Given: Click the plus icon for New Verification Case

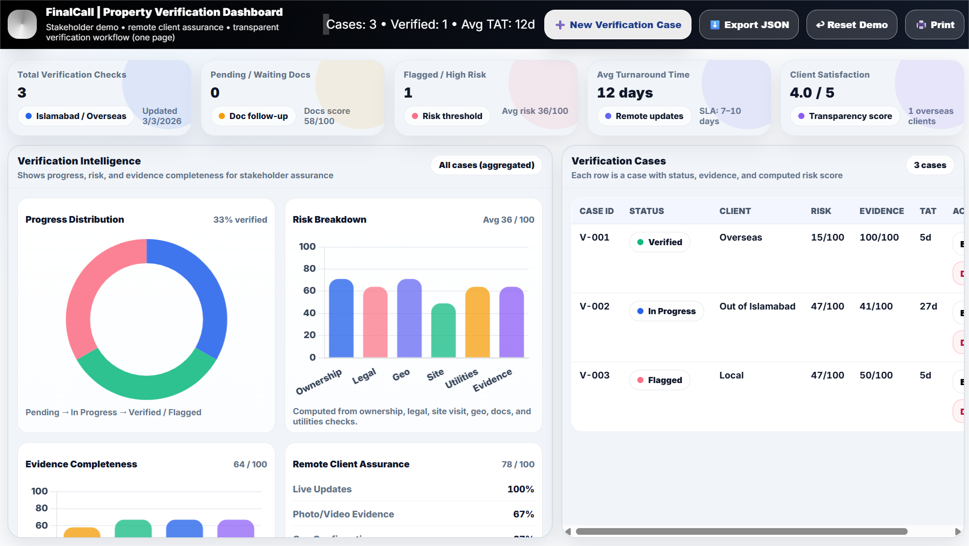Looking at the screenshot, I should tap(560, 25).
